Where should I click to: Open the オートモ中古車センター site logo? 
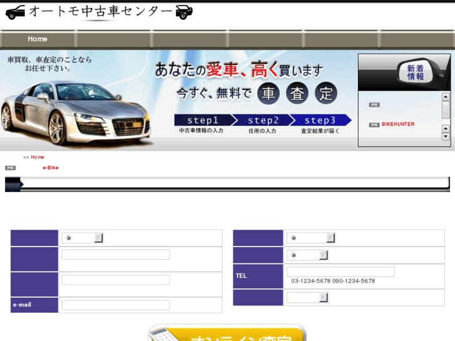tap(99, 12)
